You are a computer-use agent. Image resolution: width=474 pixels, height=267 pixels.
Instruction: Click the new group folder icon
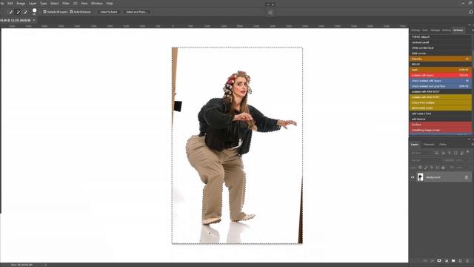click(x=453, y=260)
